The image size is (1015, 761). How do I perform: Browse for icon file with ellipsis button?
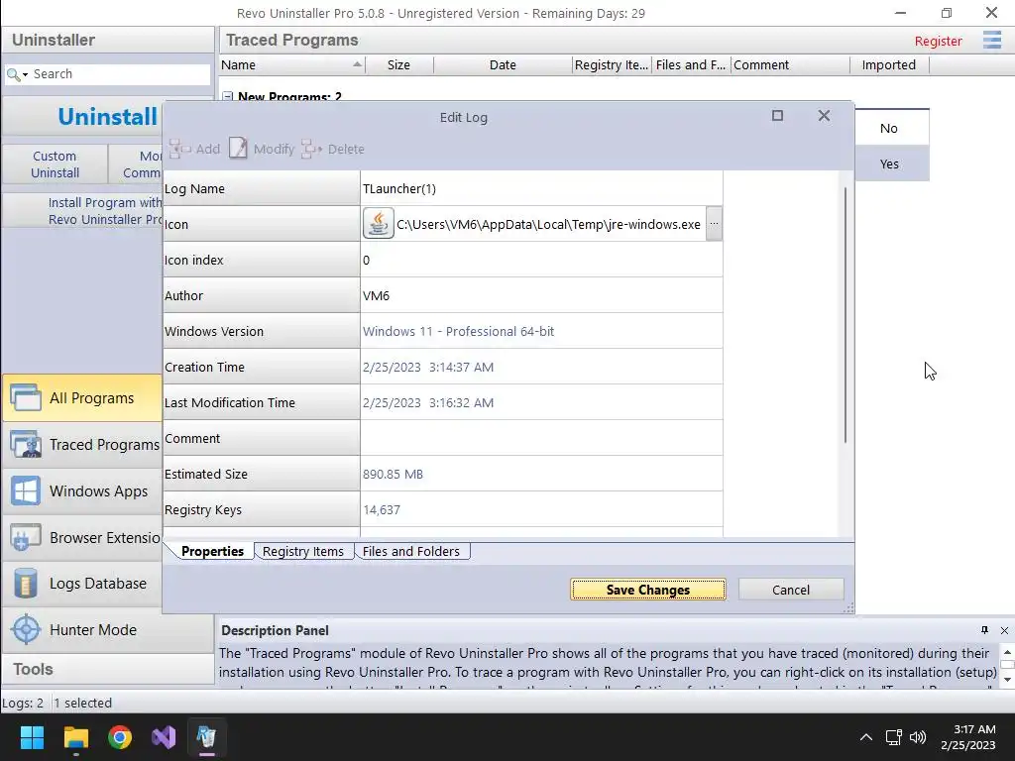tap(714, 224)
